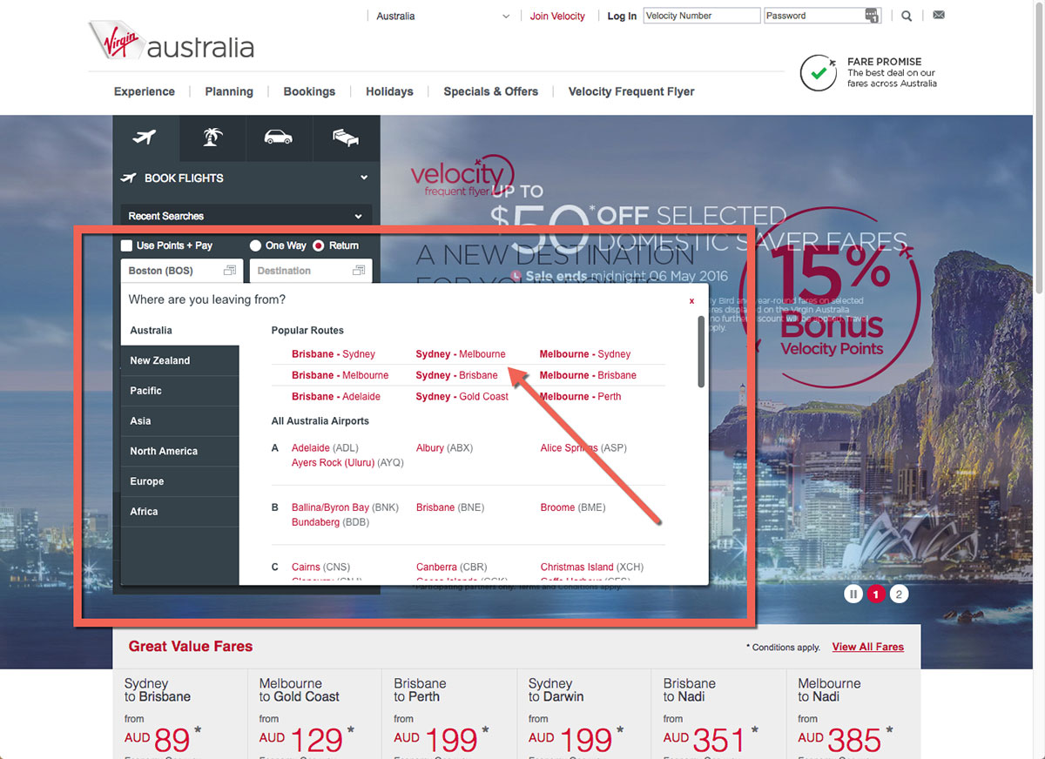This screenshot has width=1045, height=759.
Task: Choose the Brisbane - Sydney popular route
Action: coord(334,354)
